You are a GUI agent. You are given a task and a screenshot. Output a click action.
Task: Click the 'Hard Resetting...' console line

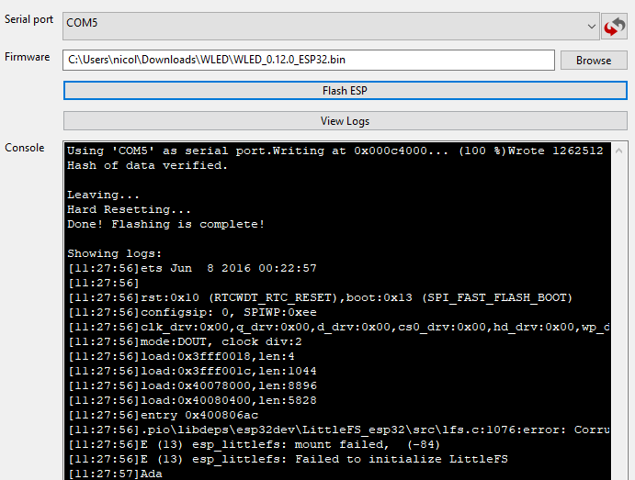pos(129,209)
